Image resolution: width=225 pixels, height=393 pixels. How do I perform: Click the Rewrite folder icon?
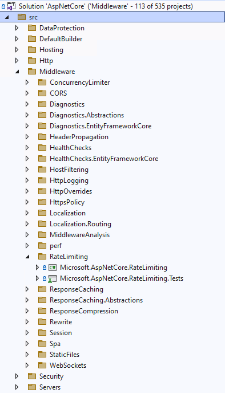click(x=42, y=322)
